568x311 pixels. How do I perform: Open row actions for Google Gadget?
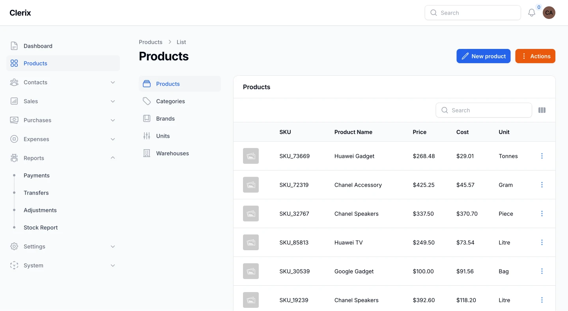(542, 271)
